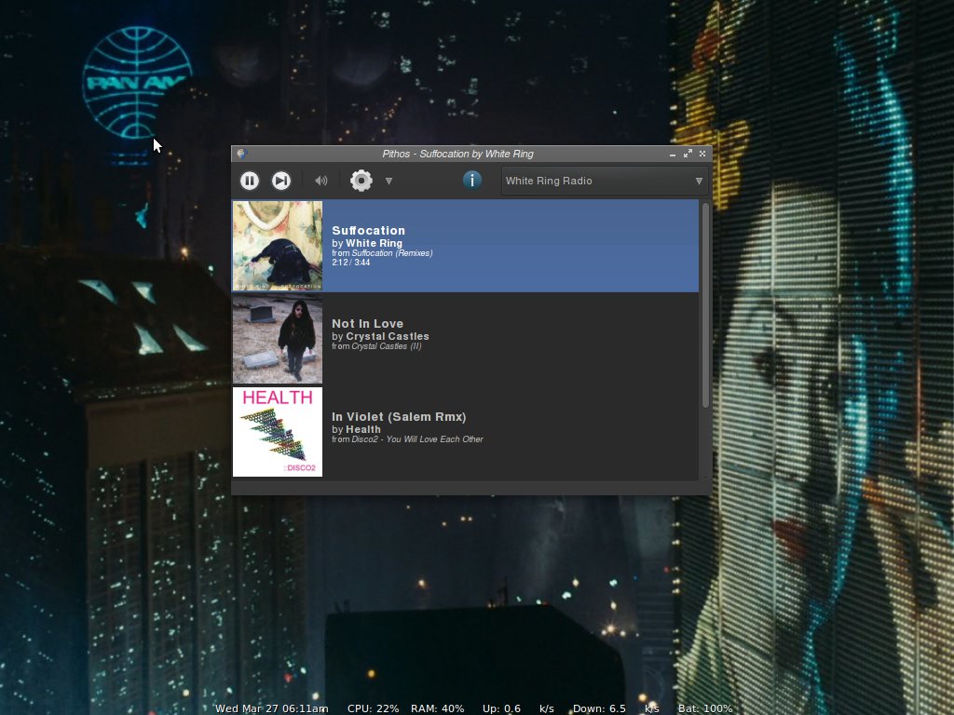
Task: Expand the dropdown arrow beside the gear
Action: [389, 181]
